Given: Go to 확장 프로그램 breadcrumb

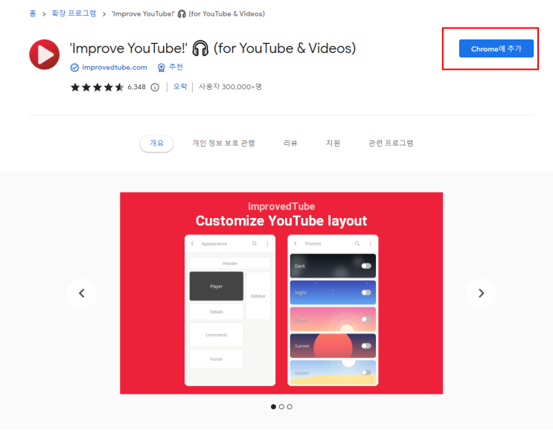Looking at the screenshot, I should click(74, 13).
